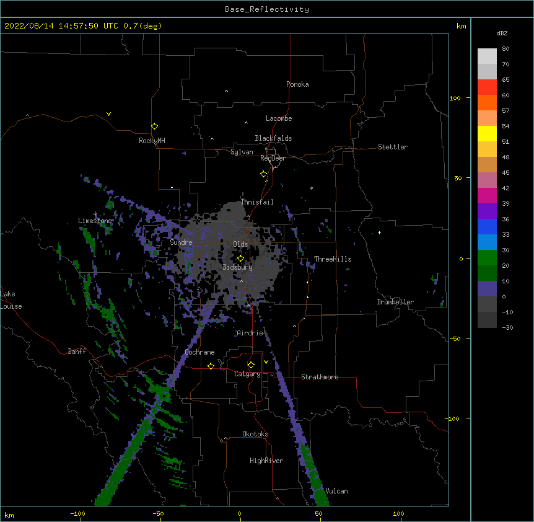The width and height of the screenshot is (534, 522).
Task: Click the Okotoks city label
Action: 255,434
